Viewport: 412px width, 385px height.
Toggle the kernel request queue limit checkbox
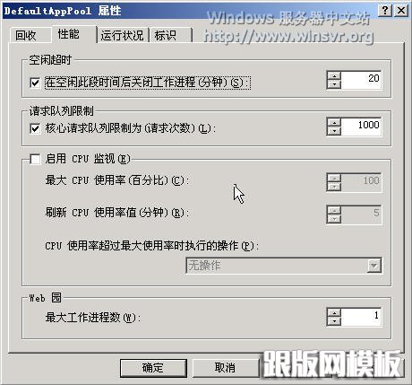(x=35, y=129)
